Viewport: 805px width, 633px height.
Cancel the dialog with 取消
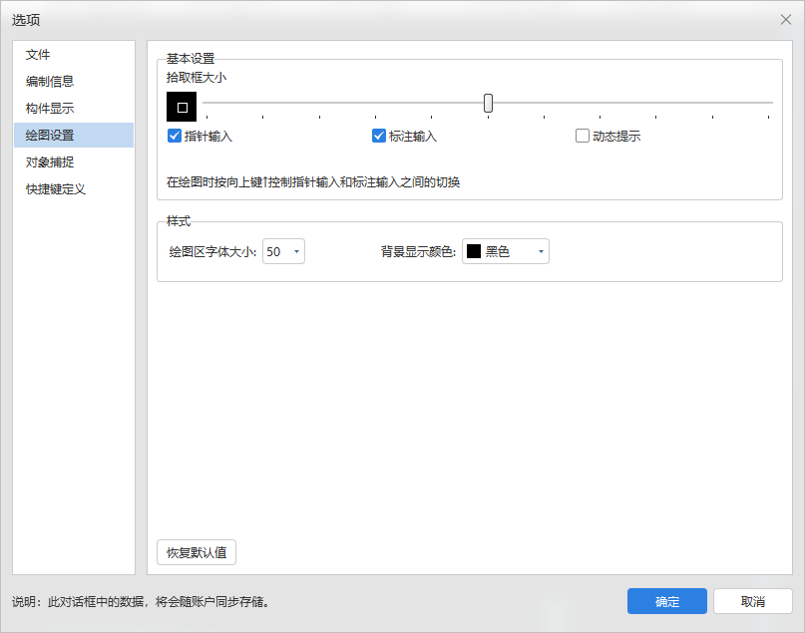(x=753, y=601)
